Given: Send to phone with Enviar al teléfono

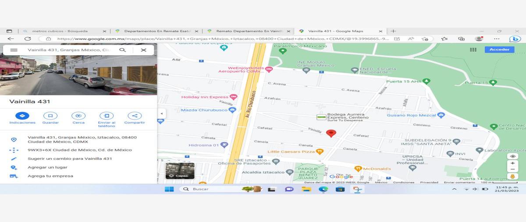Looking at the screenshot, I should pos(107,116).
